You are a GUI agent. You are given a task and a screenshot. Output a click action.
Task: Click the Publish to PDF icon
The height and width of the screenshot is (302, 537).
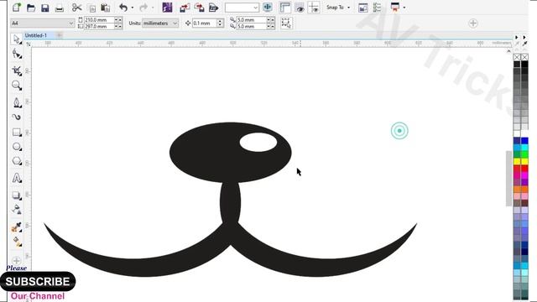click(x=213, y=8)
